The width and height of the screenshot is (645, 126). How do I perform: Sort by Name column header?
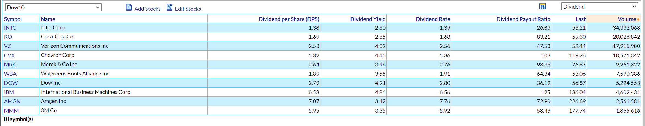coord(48,19)
